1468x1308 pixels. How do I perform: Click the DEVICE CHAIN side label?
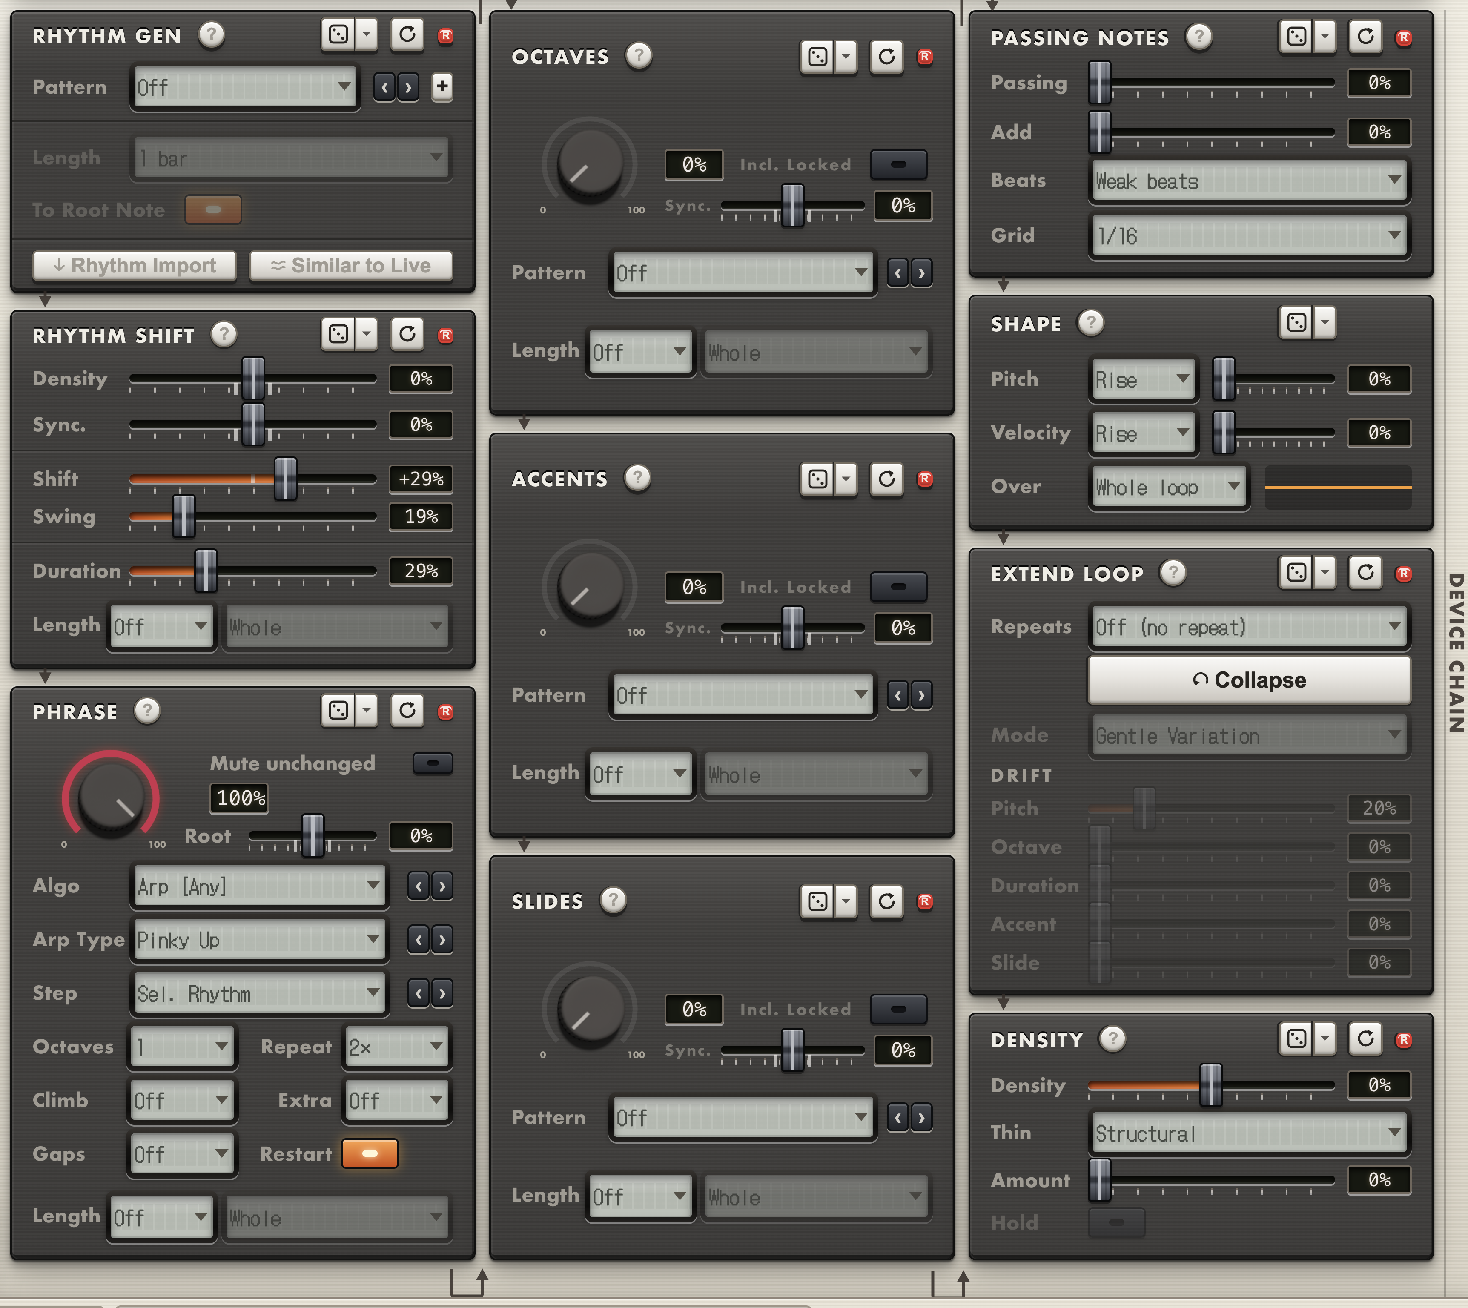(x=1456, y=653)
